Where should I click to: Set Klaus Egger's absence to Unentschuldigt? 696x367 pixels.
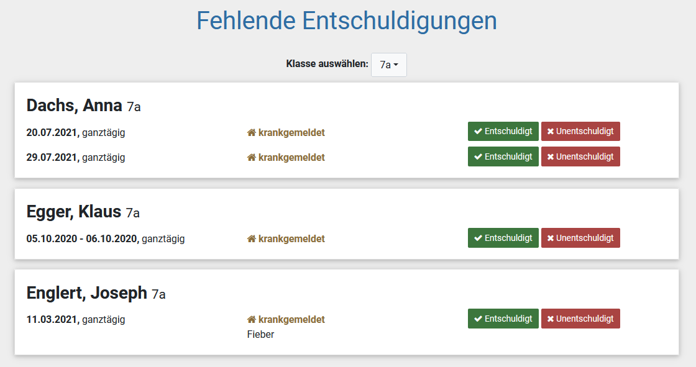[580, 238]
